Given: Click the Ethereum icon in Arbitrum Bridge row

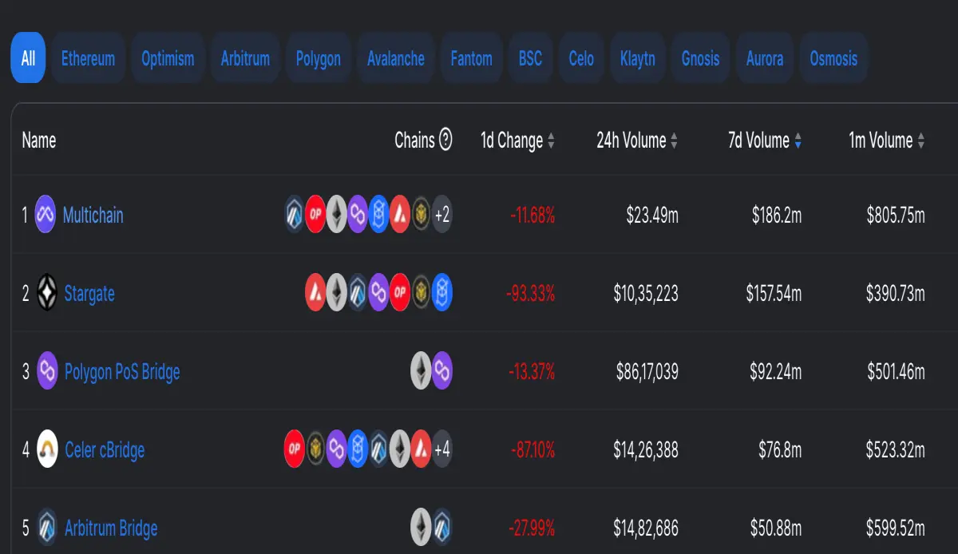Looking at the screenshot, I should pos(421,528).
